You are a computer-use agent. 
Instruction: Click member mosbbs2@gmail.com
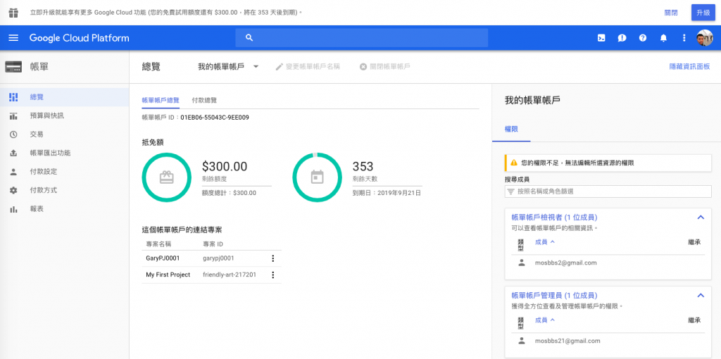[x=565, y=263]
